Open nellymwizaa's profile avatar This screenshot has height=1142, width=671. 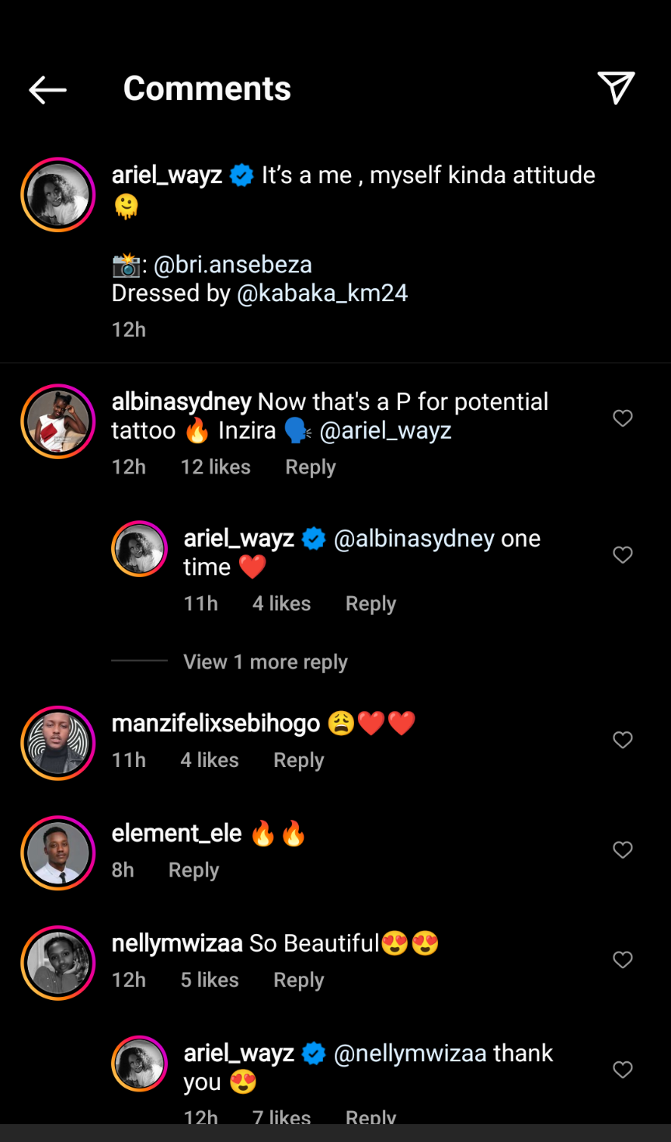[58, 963]
